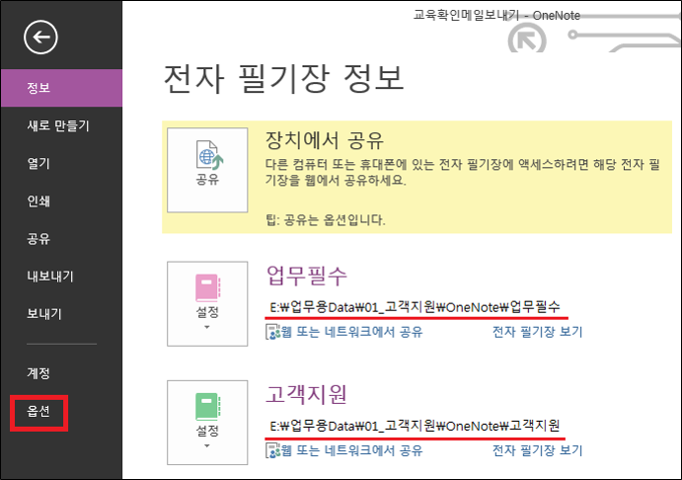Open the 새로 만들기 menu

pyautogui.click(x=58, y=125)
